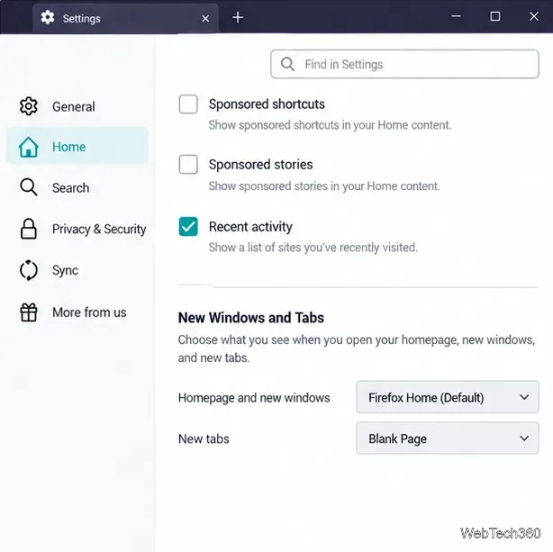Click 'Show sponsored shortcuts in your Home content.'

coord(330,125)
